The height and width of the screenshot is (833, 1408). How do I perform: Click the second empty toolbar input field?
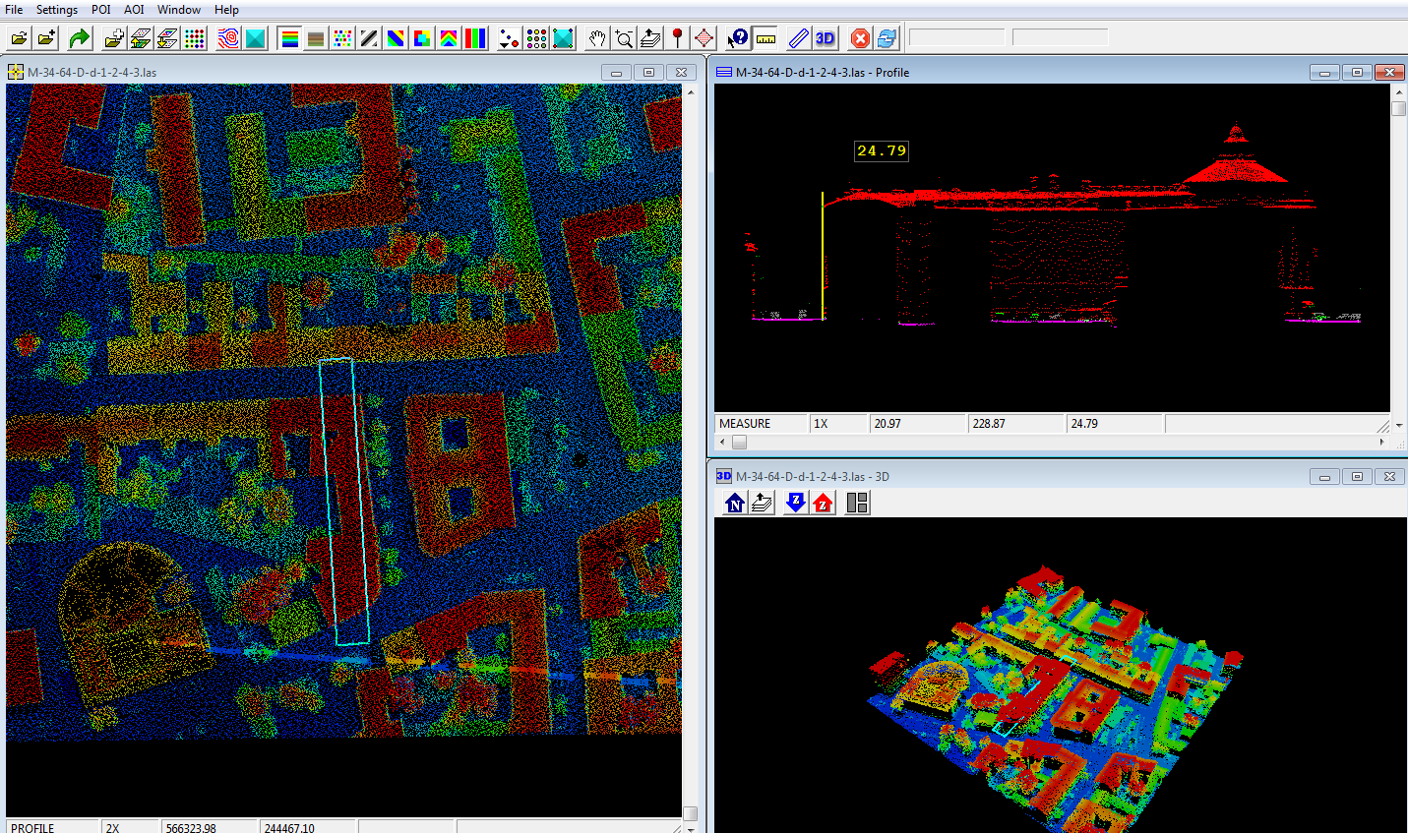(1060, 37)
